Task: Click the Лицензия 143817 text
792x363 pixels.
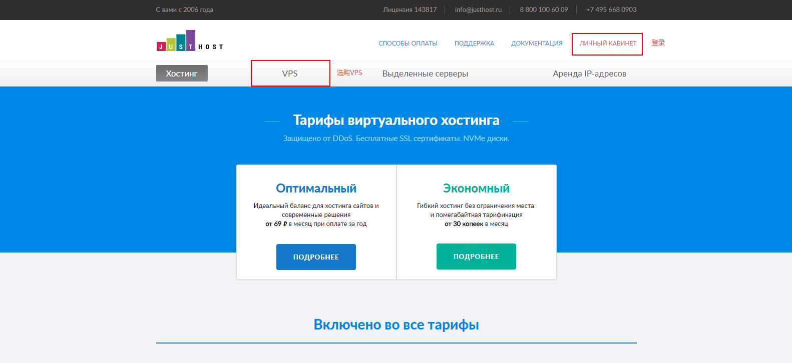Action: [x=410, y=9]
